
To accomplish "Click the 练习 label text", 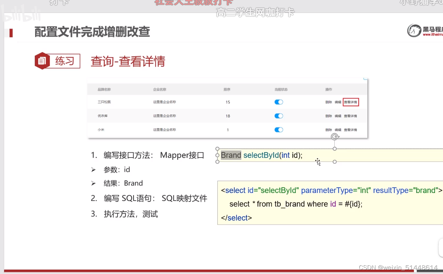I will 65,61.
